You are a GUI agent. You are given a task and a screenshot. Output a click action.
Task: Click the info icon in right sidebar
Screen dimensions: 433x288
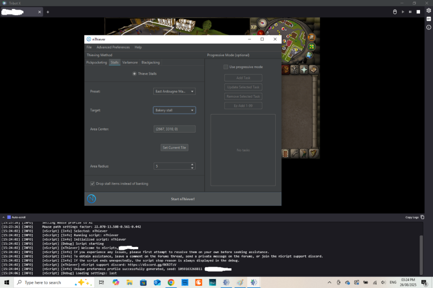[429, 27]
